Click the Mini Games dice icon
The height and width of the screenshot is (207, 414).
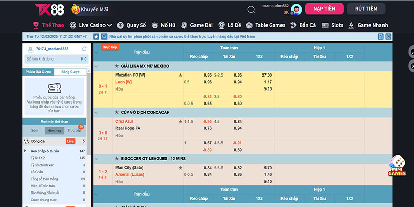coord(396,165)
